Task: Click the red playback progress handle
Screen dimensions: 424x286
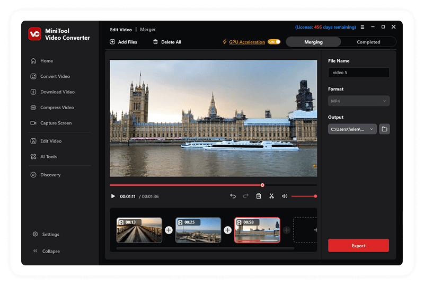Action: pyautogui.click(x=262, y=185)
